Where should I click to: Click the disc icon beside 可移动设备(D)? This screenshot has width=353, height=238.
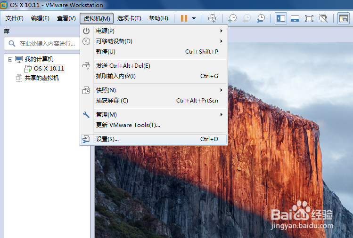coord(86,41)
